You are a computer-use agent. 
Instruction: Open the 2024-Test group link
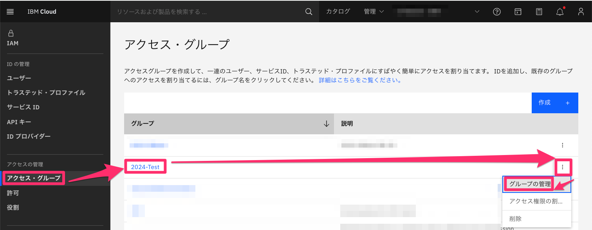(145, 167)
